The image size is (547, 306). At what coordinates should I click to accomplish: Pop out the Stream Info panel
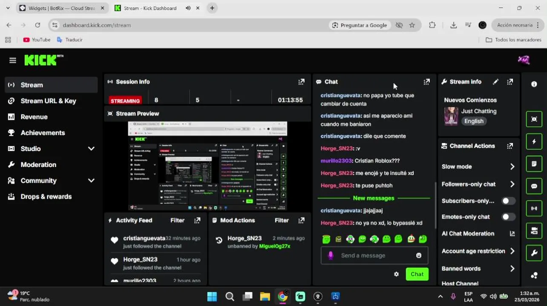click(510, 82)
